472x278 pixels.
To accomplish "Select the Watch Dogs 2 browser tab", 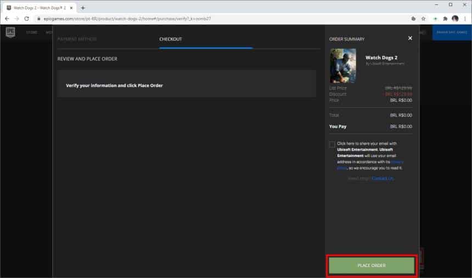I will [x=40, y=8].
